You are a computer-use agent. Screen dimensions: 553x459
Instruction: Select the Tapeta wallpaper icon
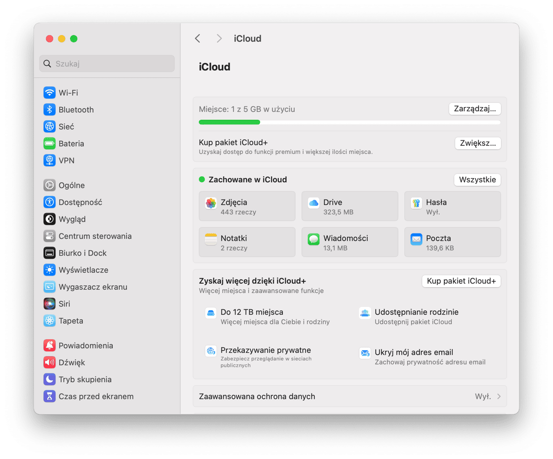click(50, 321)
